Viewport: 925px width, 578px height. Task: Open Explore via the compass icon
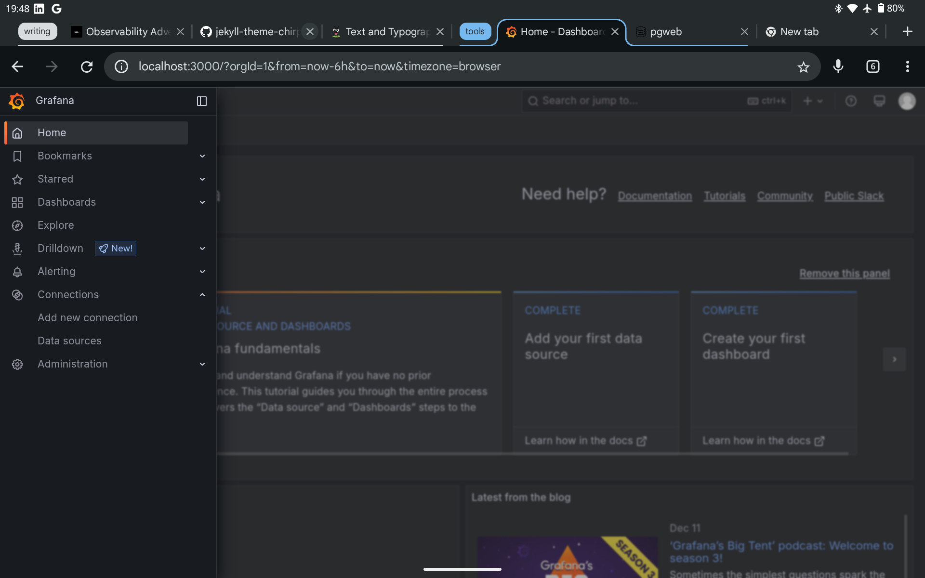click(x=17, y=225)
